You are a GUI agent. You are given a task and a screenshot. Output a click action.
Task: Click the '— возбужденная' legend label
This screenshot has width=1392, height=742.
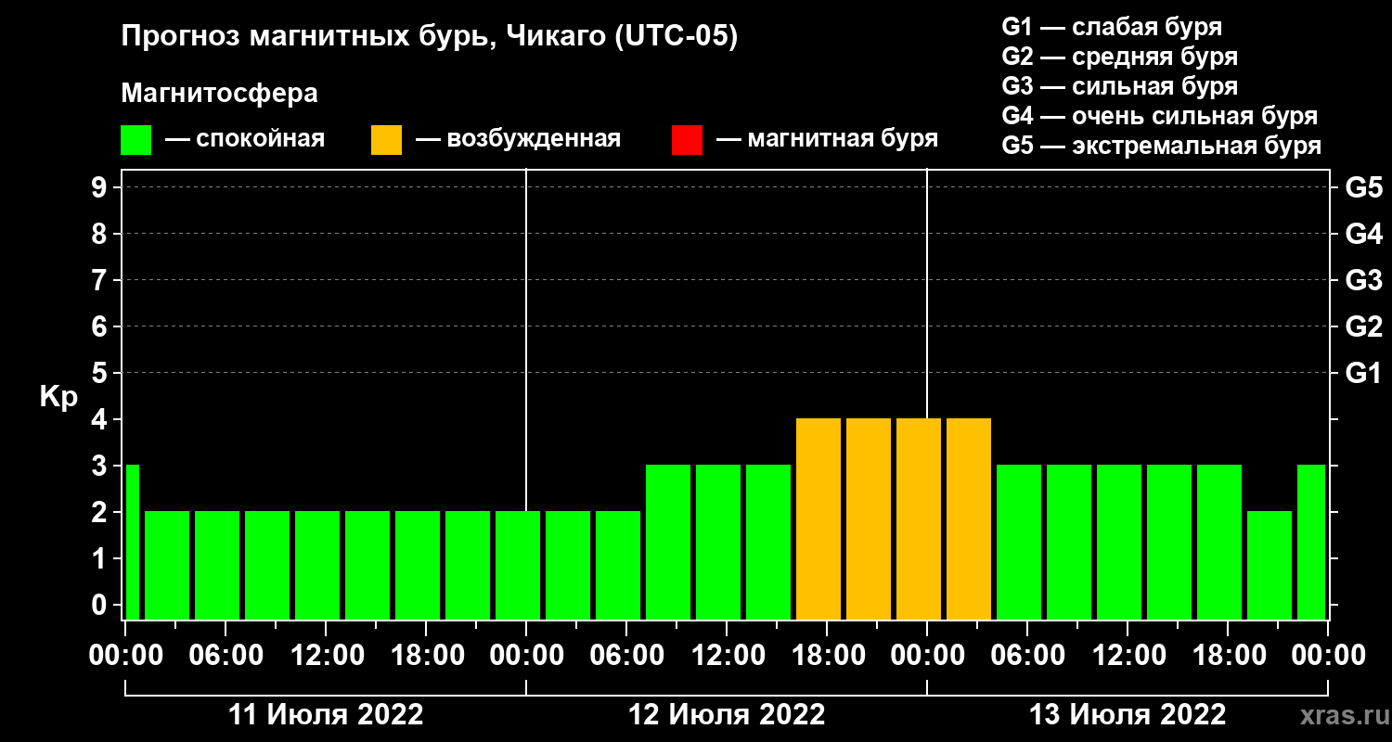518,139
